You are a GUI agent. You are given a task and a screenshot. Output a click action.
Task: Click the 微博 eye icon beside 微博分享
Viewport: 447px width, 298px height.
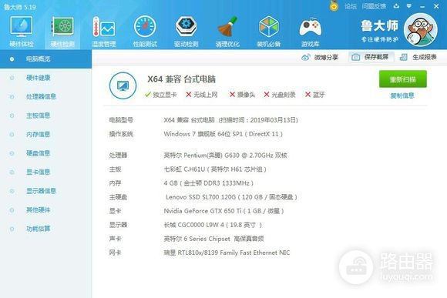tap(306, 57)
